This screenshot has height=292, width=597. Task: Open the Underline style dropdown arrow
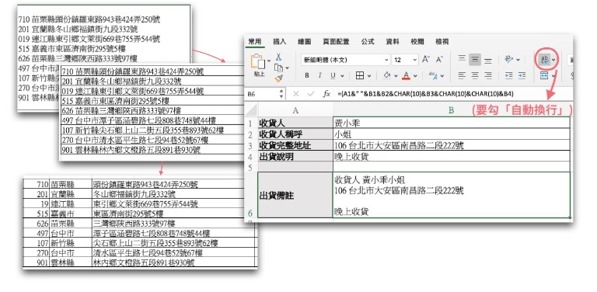coord(341,76)
